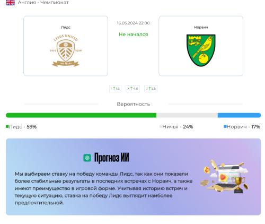Click the blue Норвич probability bar segment
The width and height of the screenshot is (265, 224).
coord(240,115)
